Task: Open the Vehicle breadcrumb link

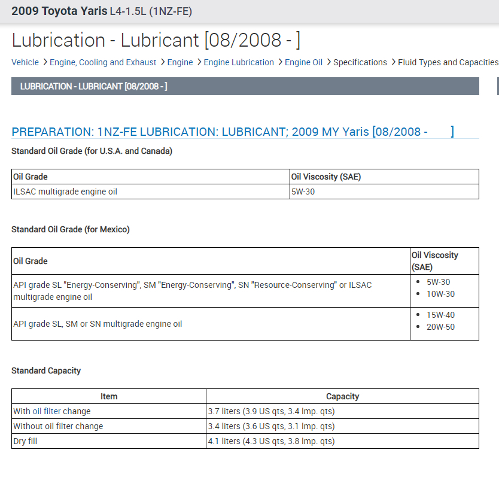Action: (x=25, y=62)
